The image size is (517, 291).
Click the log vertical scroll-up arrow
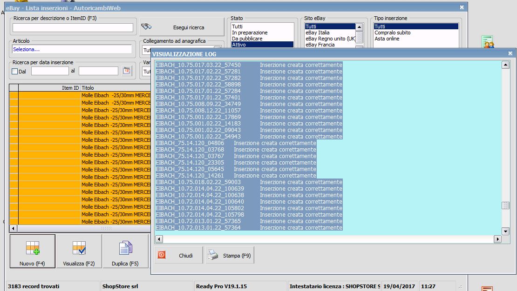pyautogui.click(x=505, y=65)
